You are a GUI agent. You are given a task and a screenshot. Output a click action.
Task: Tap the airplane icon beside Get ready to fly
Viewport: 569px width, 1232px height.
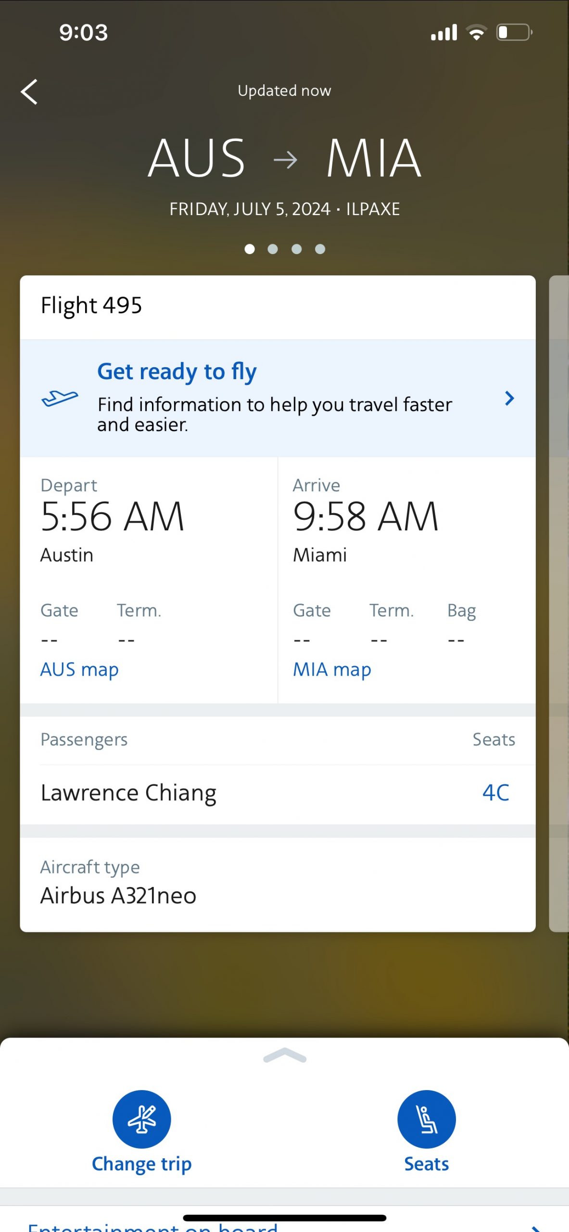60,398
